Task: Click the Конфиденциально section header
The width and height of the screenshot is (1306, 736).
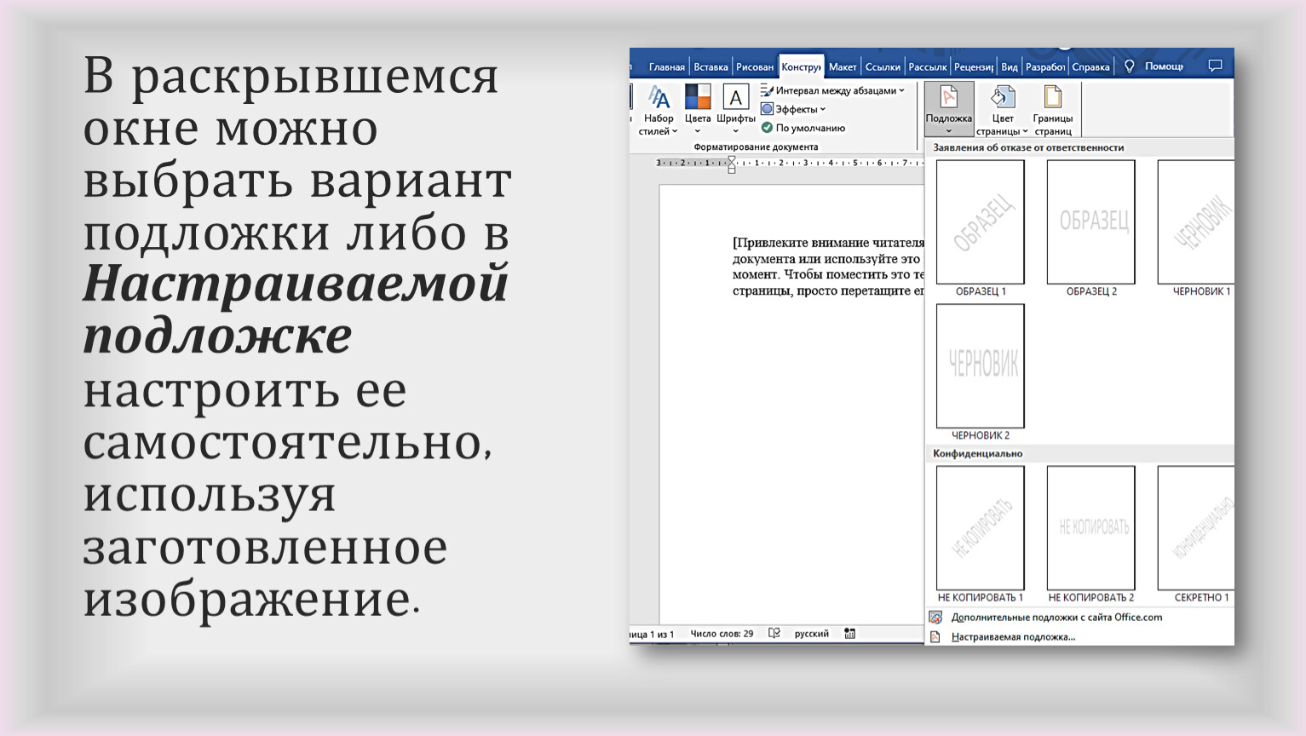Action: 977,453
